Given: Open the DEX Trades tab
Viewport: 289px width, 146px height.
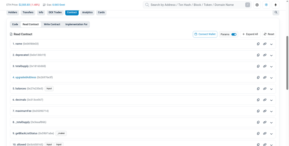Looking at the screenshot, I should 55,12.
